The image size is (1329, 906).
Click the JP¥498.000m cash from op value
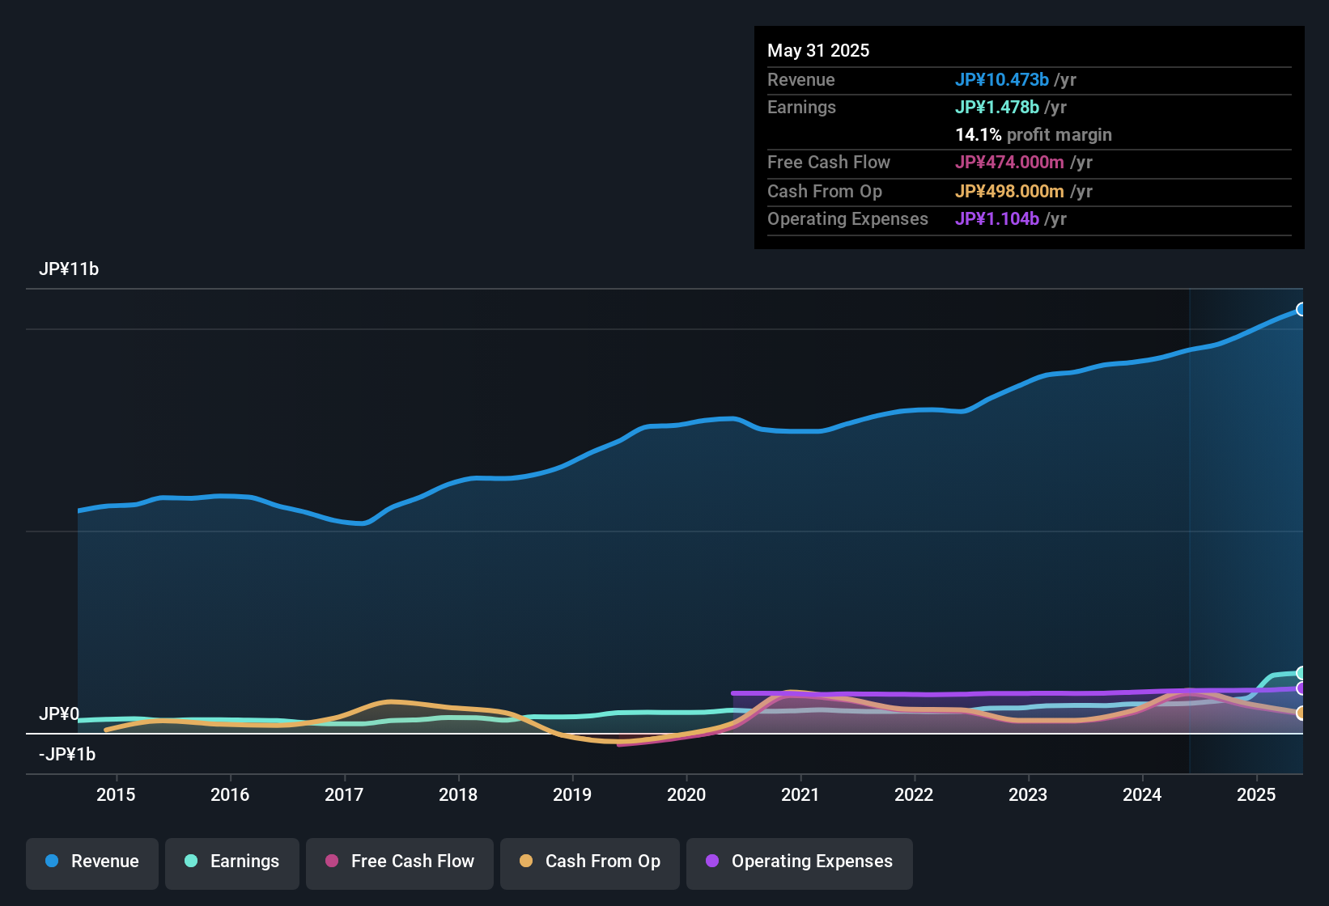(x=1009, y=191)
